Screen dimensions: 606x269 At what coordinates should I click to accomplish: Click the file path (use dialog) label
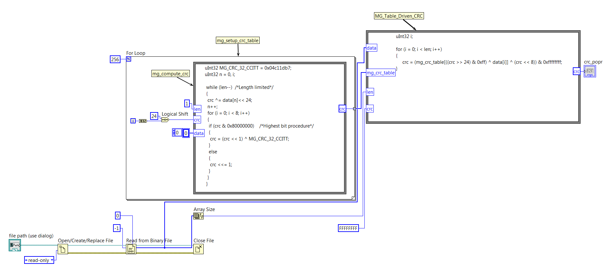pos(31,236)
